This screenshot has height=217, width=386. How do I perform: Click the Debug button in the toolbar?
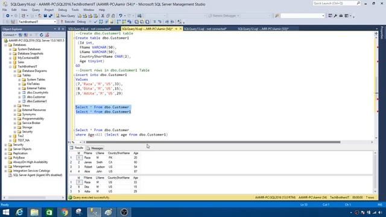(81, 22)
